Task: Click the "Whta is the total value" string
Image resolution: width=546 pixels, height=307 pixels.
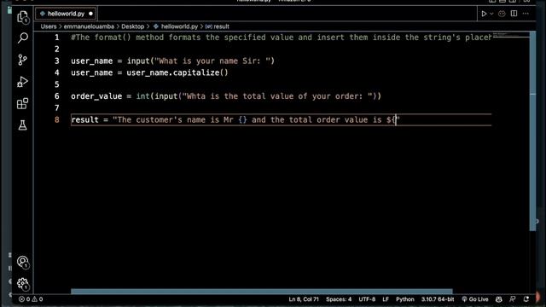Action: pyautogui.click(x=277, y=96)
